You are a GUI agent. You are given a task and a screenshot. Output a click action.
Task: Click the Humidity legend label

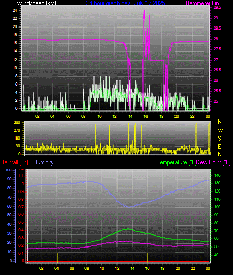pyautogui.click(x=43, y=162)
